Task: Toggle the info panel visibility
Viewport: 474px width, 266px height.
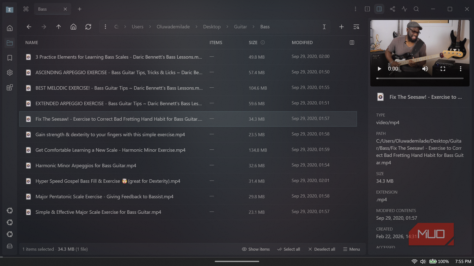Action: 379,9
